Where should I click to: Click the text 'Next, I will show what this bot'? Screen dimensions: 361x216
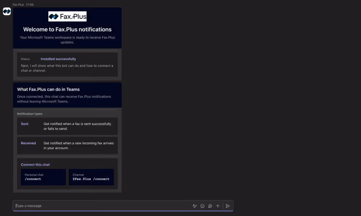[x=44, y=66]
